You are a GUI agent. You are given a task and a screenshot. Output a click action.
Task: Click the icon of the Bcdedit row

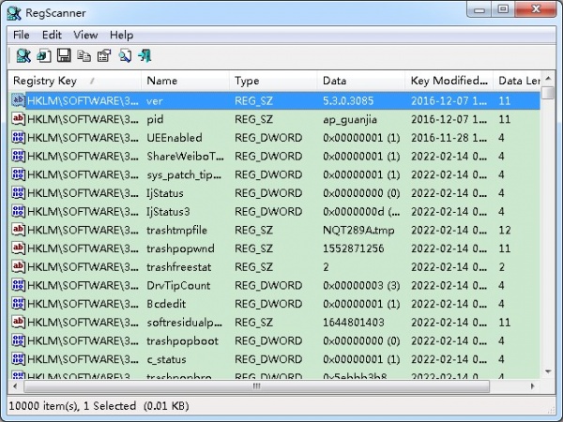coord(19,304)
